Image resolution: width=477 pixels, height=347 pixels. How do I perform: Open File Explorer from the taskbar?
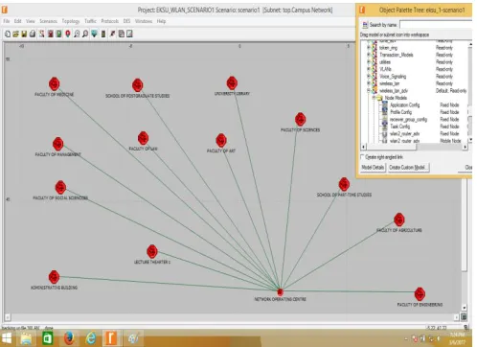(x=26, y=338)
